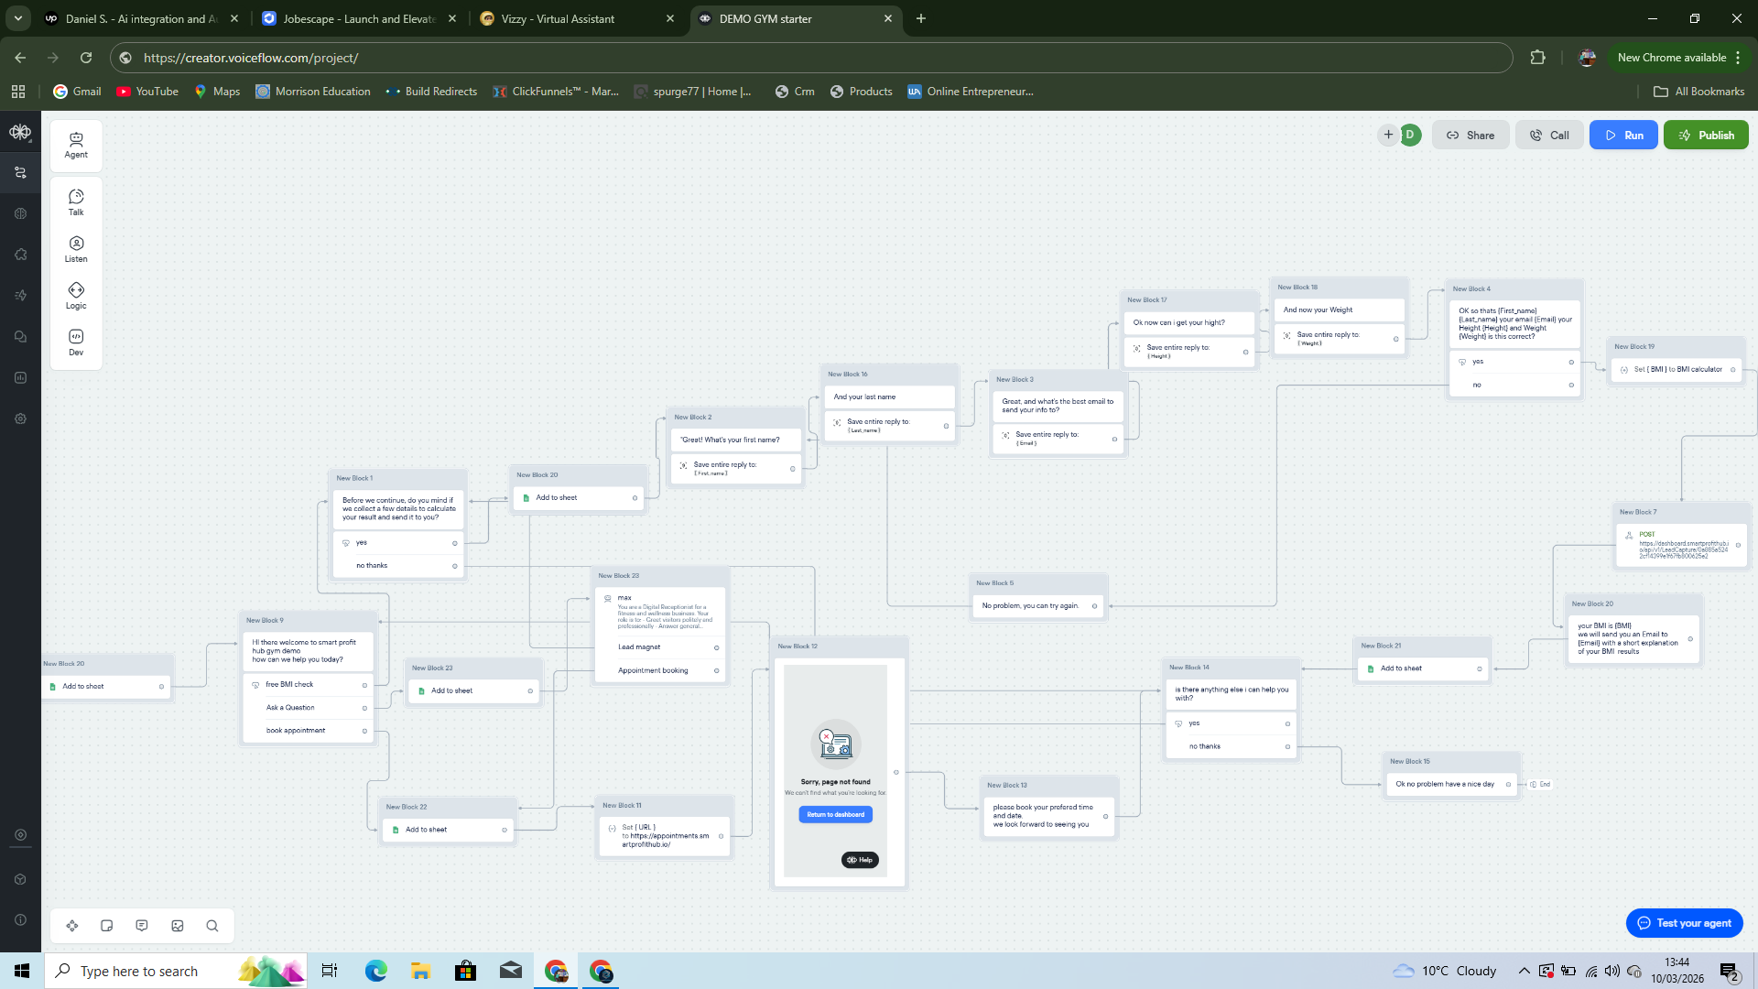1758x989 pixels.
Task: Open Microsoft Edge from the taskbar
Action: (x=374, y=971)
